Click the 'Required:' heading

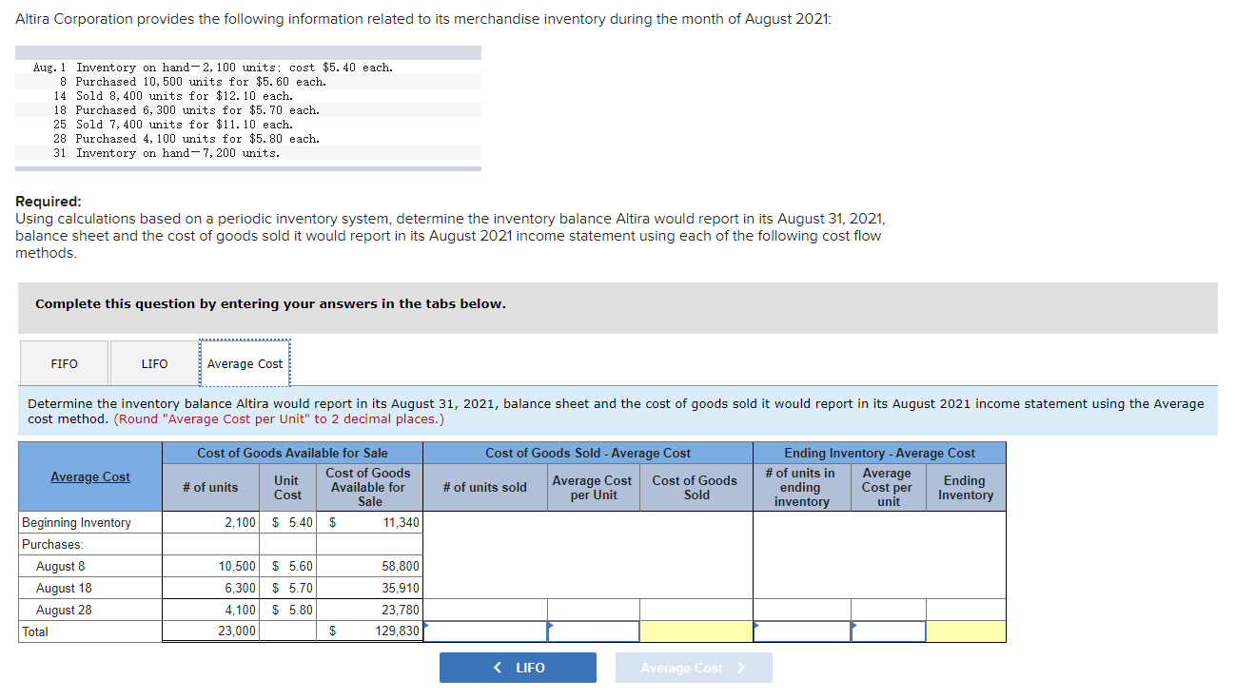click(x=49, y=202)
